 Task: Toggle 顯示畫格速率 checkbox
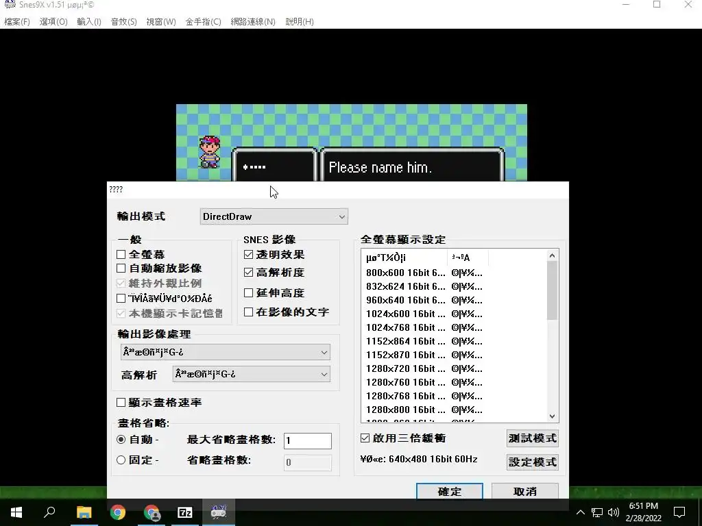[x=121, y=403]
